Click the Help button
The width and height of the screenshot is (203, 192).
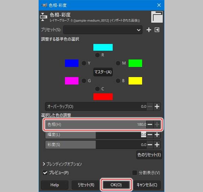pos(54,185)
